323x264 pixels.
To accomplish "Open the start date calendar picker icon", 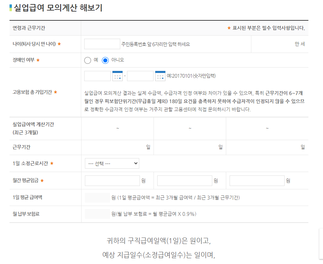I will 118,76.
